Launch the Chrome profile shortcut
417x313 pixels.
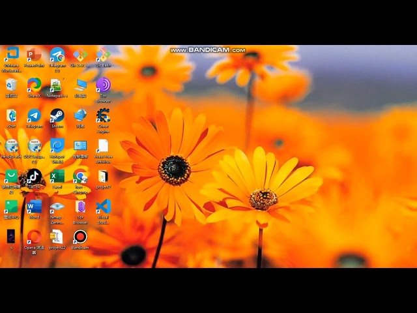point(80,181)
